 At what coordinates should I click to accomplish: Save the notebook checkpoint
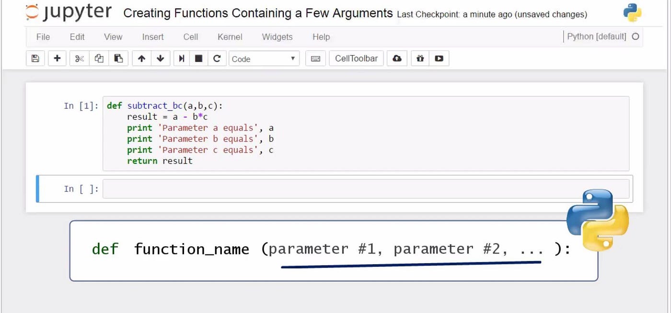click(x=35, y=58)
